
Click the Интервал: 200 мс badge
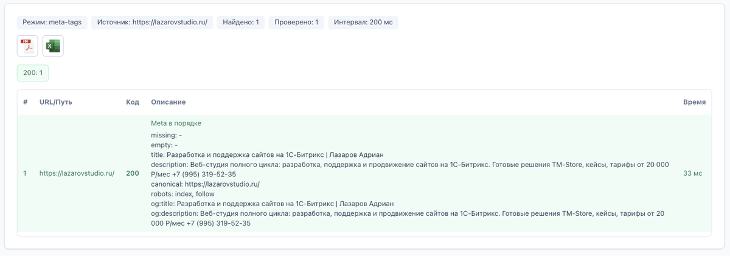363,22
